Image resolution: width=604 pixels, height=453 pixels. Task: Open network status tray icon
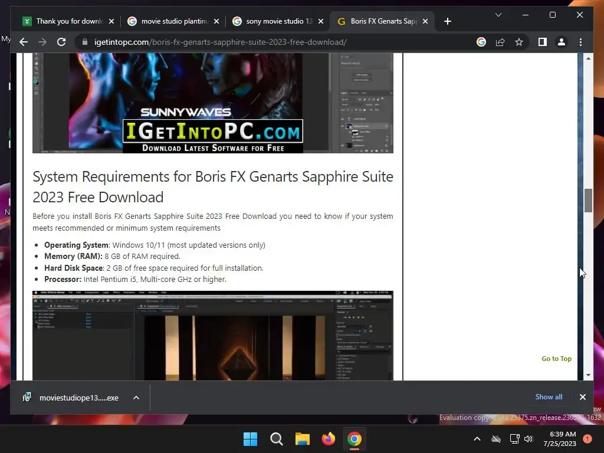click(x=514, y=439)
